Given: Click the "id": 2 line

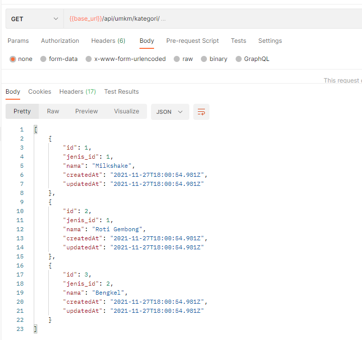Looking at the screenshot, I should 77,212.
